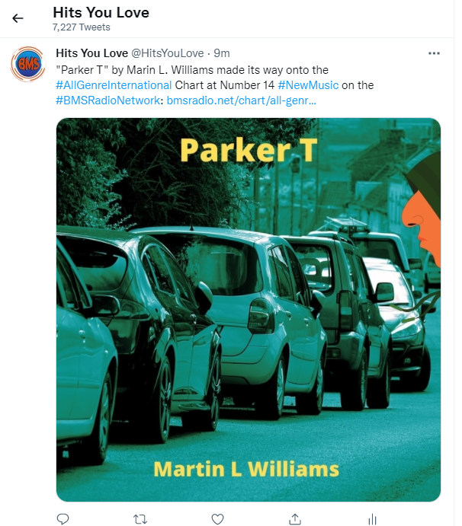Open the tweet's three-dot more menu
This screenshot has width=462, height=526.
434,53
